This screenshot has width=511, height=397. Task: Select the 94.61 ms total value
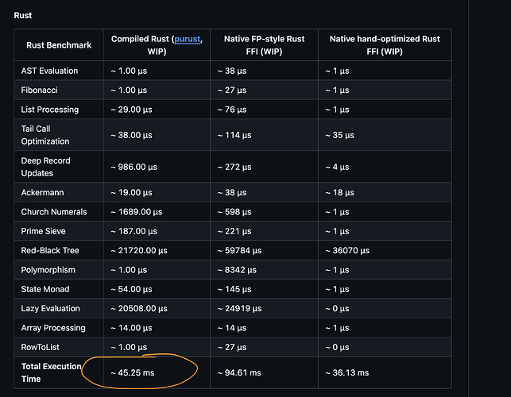click(239, 372)
